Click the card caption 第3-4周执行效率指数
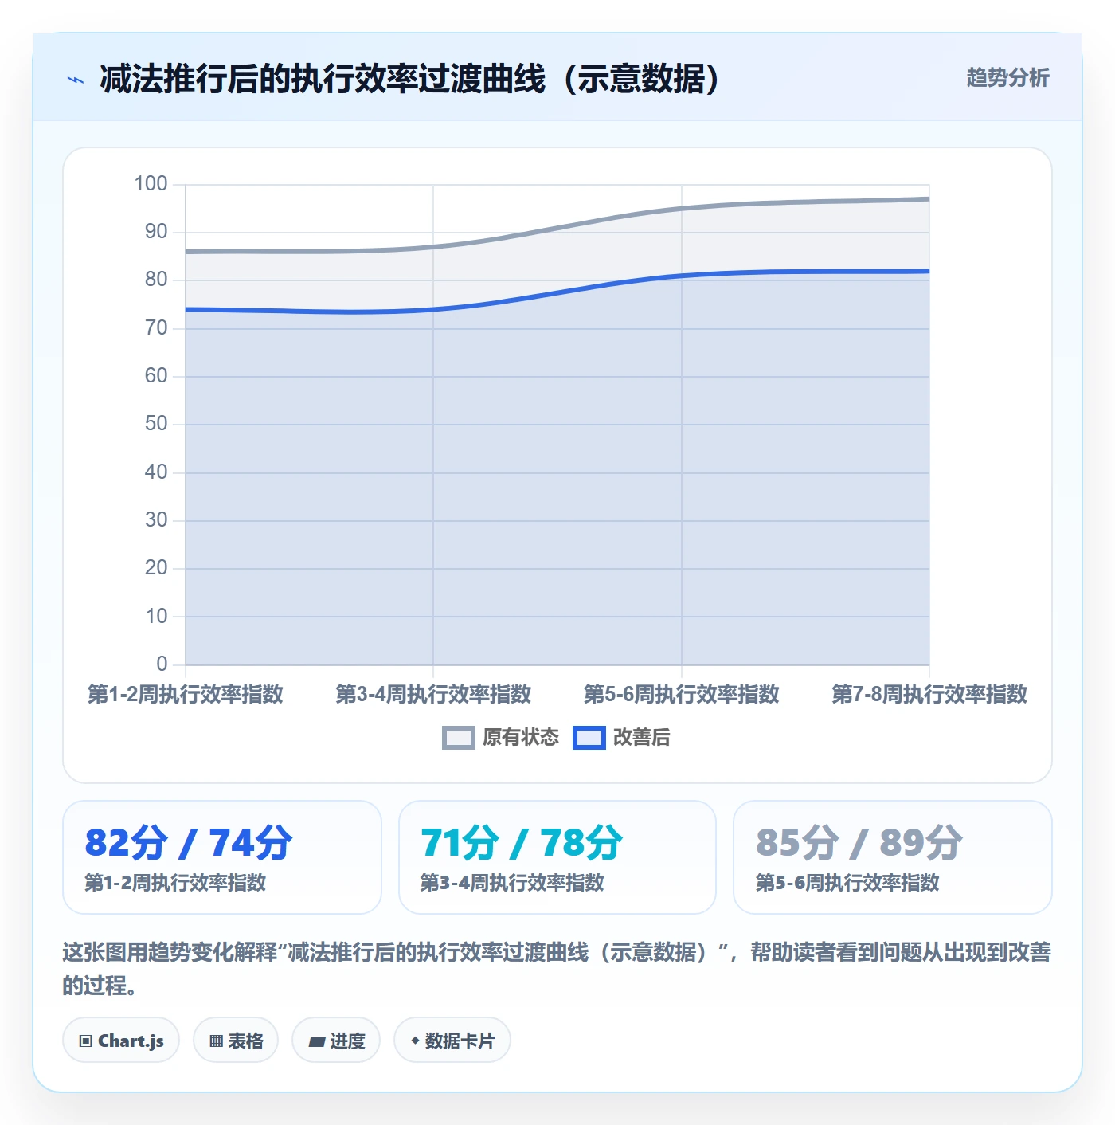The height and width of the screenshot is (1125, 1115). click(x=512, y=883)
